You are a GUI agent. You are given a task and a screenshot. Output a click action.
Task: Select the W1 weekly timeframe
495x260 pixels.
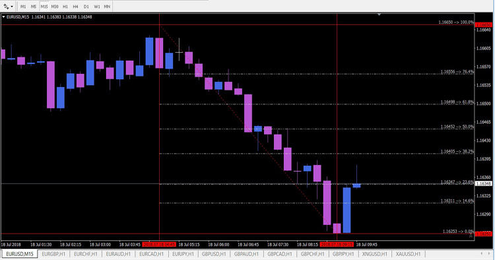pyautogui.click(x=96, y=7)
